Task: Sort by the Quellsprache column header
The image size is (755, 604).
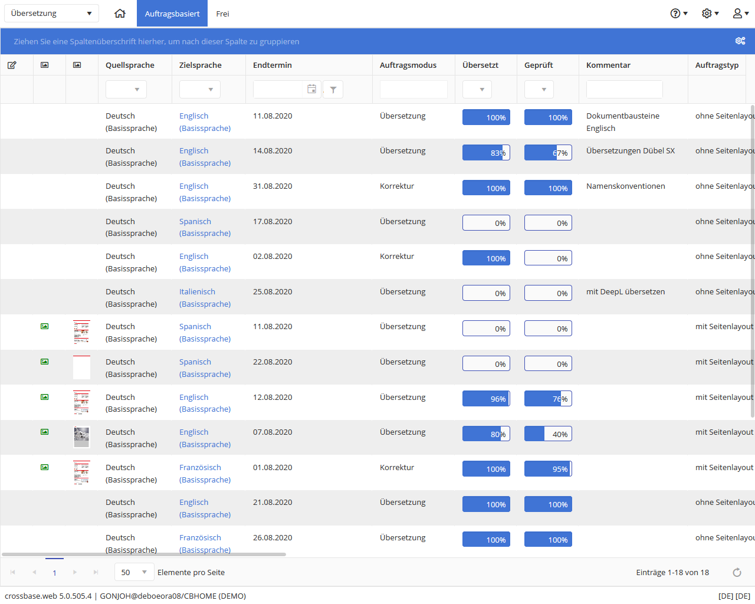Action: [130, 65]
